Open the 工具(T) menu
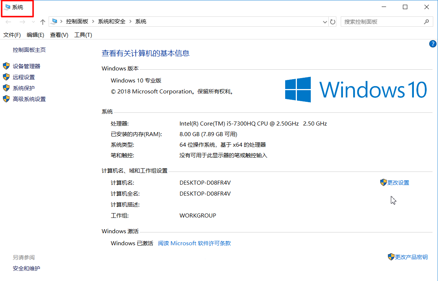438x281 pixels. [x=83, y=35]
